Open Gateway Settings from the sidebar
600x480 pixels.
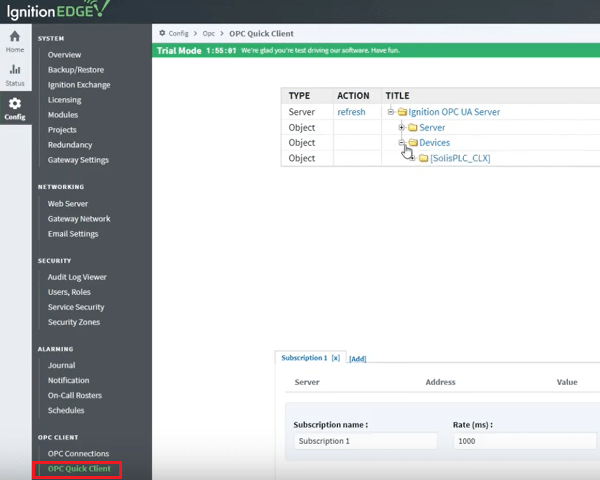coord(78,160)
